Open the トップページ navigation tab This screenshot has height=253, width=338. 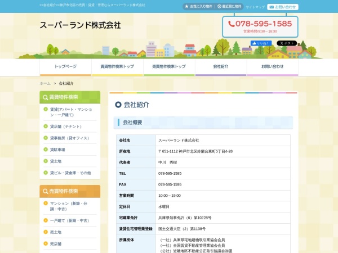(x=65, y=67)
